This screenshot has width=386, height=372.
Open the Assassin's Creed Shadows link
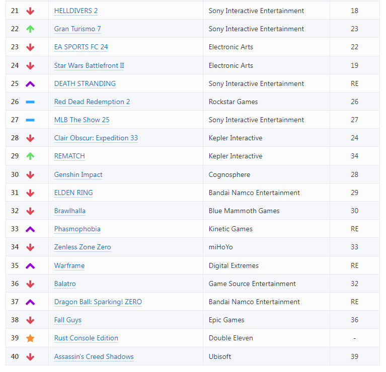(94, 356)
